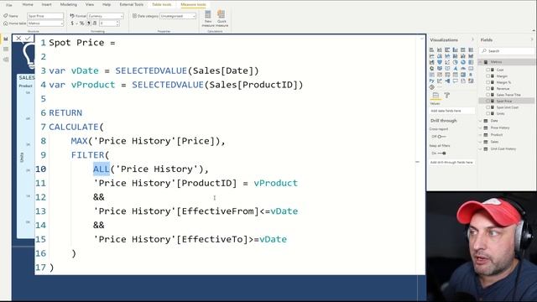Select the Donut chart visual
This screenshot has height=302, width=537.
click(x=463, y=62)
